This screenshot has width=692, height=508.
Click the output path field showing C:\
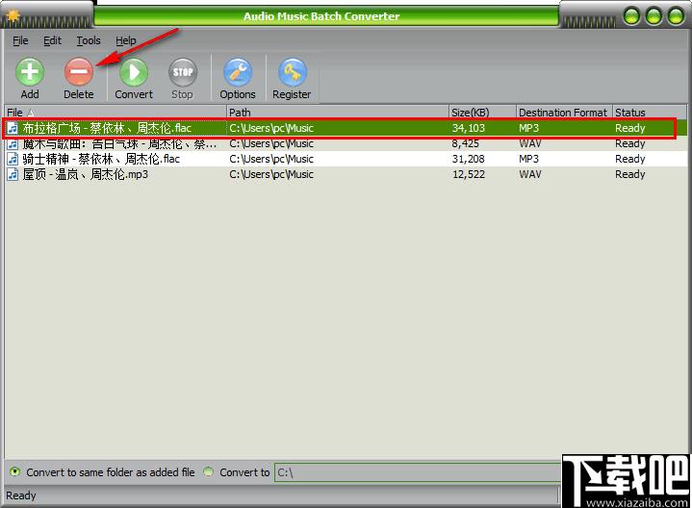(x=417, y=472)
